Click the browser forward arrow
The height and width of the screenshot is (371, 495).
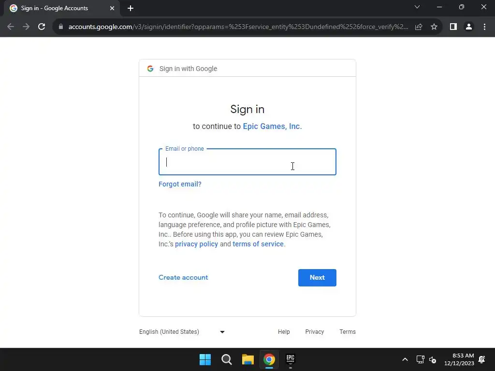[26, 27]
